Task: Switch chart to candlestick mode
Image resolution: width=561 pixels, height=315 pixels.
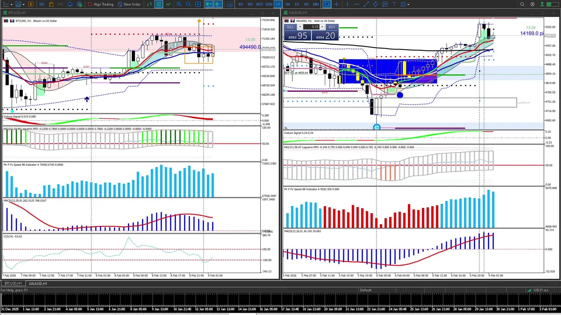Action: pos(159,4)
